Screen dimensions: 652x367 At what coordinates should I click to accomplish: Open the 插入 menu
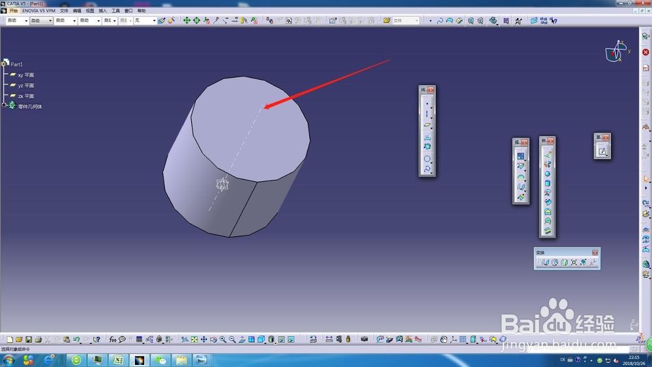tap(103, 11)
